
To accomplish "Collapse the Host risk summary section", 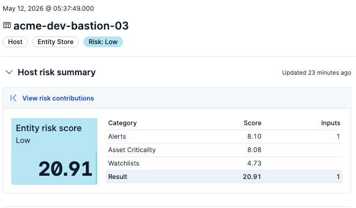I will click(9, 72).
